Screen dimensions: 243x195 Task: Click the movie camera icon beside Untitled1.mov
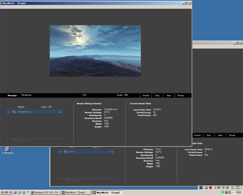point(14,112)
